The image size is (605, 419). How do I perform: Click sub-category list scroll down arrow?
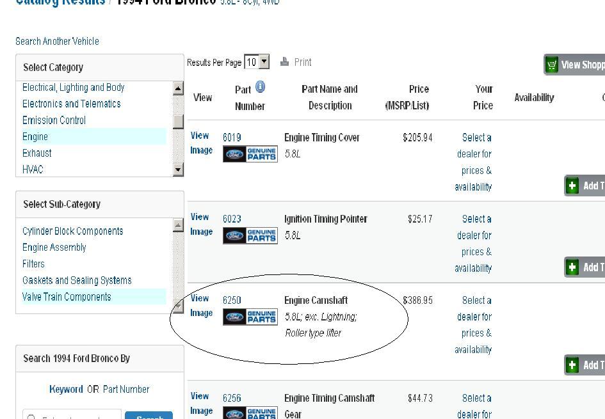(178, 306)
